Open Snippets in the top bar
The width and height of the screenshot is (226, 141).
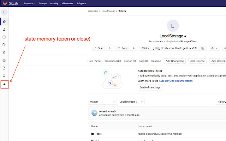click(x=81, y=4)
